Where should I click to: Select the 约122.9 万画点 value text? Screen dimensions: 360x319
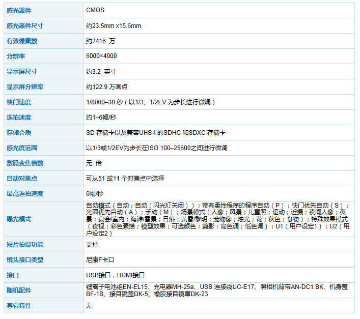point(107,86)
